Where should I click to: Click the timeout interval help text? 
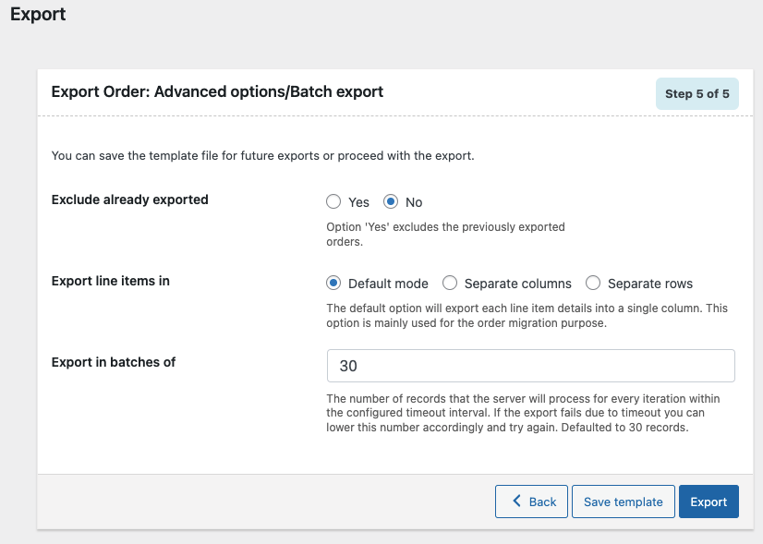pos(523,413)
